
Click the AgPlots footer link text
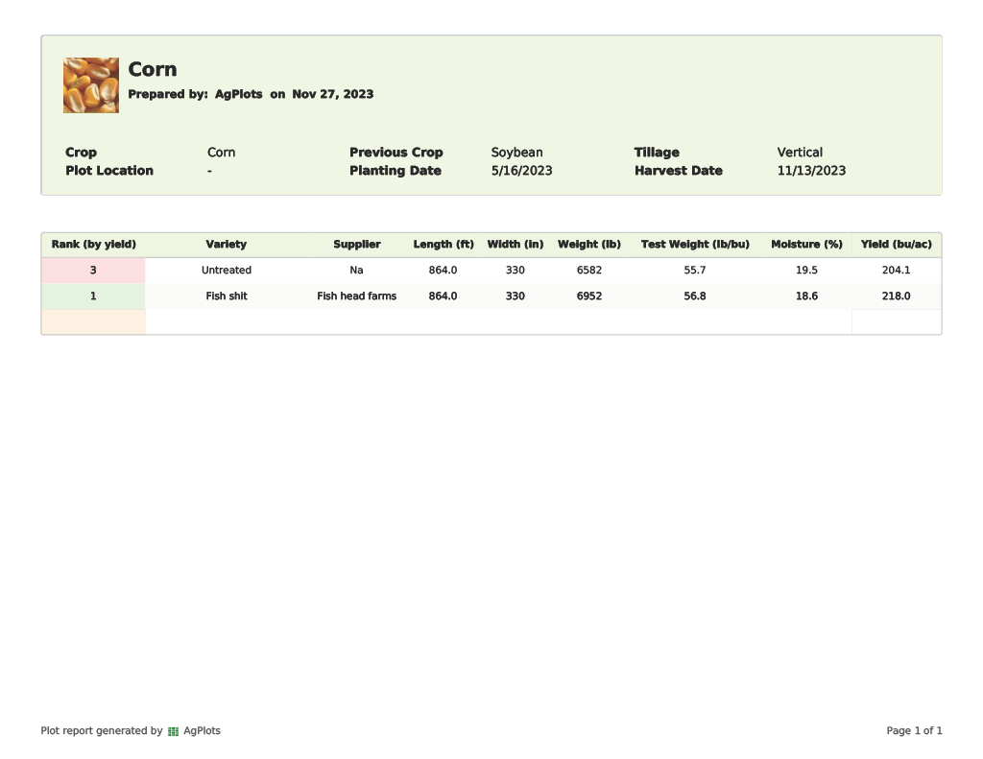(x=202, y=731)
